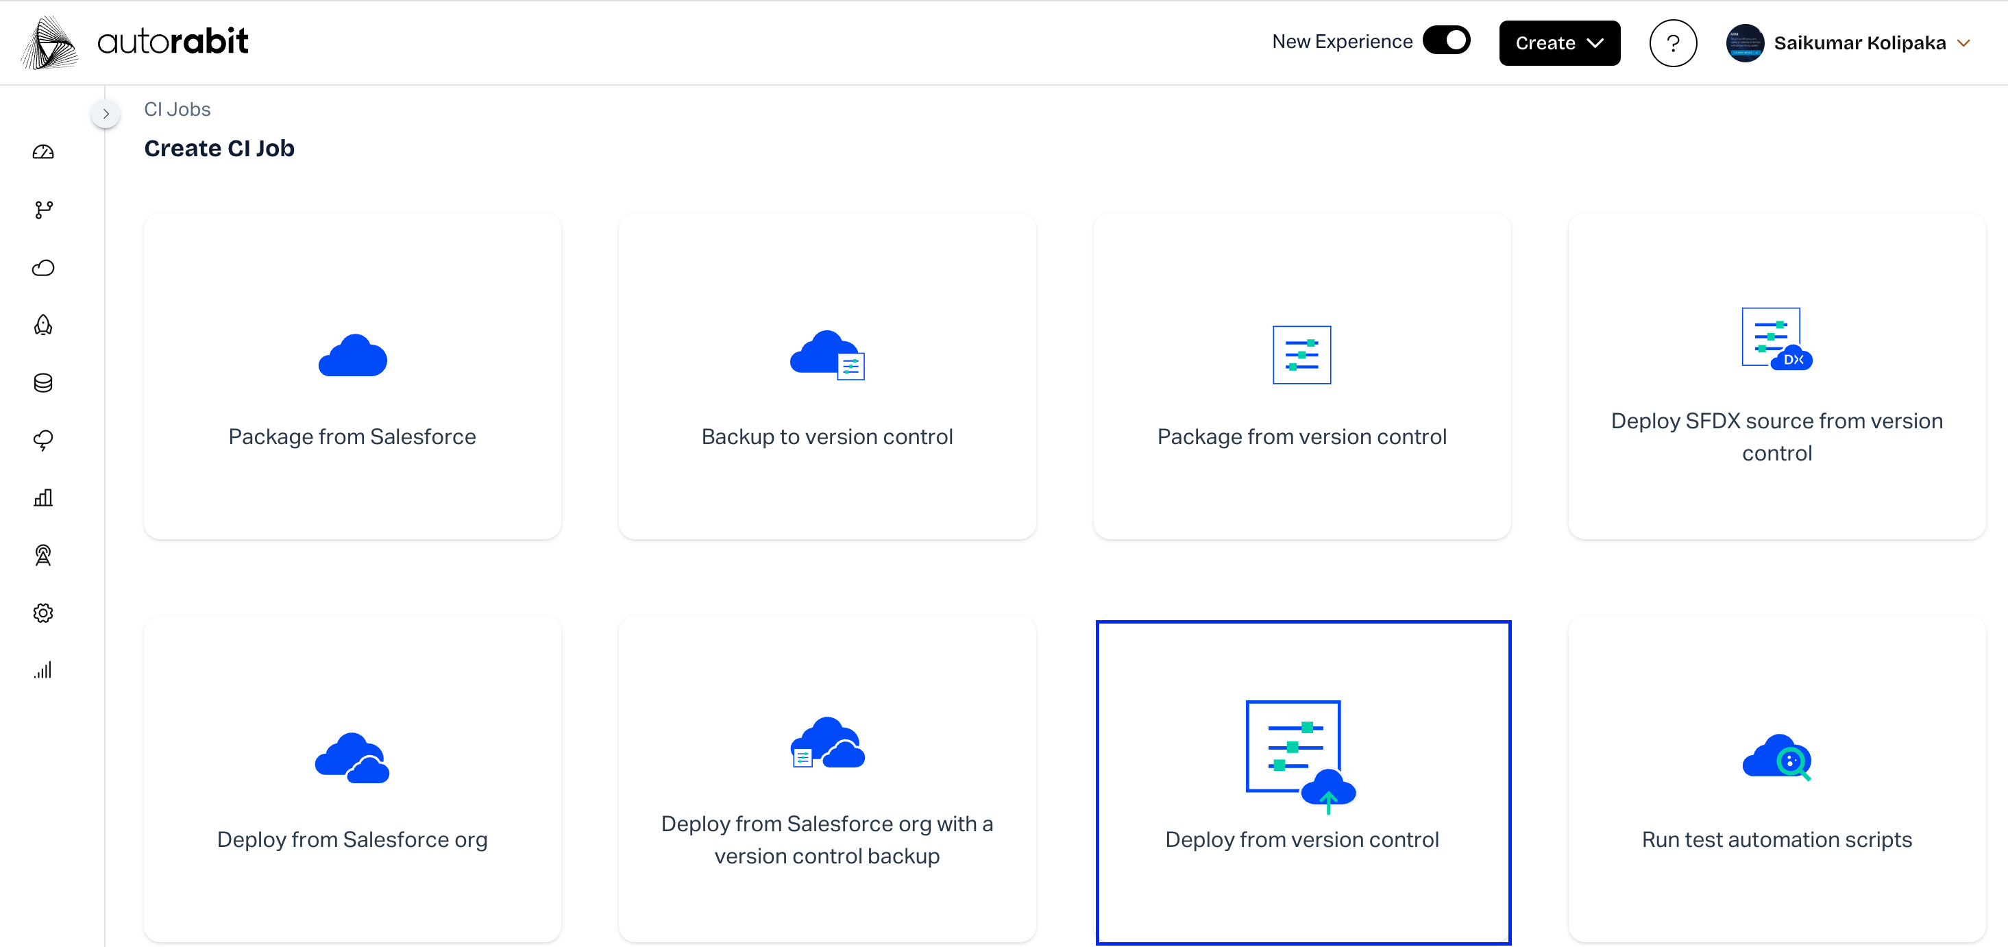Click the antenna tower icon in sidebar
The height and width of the screenshot is (947, 2008).
pyautogui.click(x=43, y=556)
